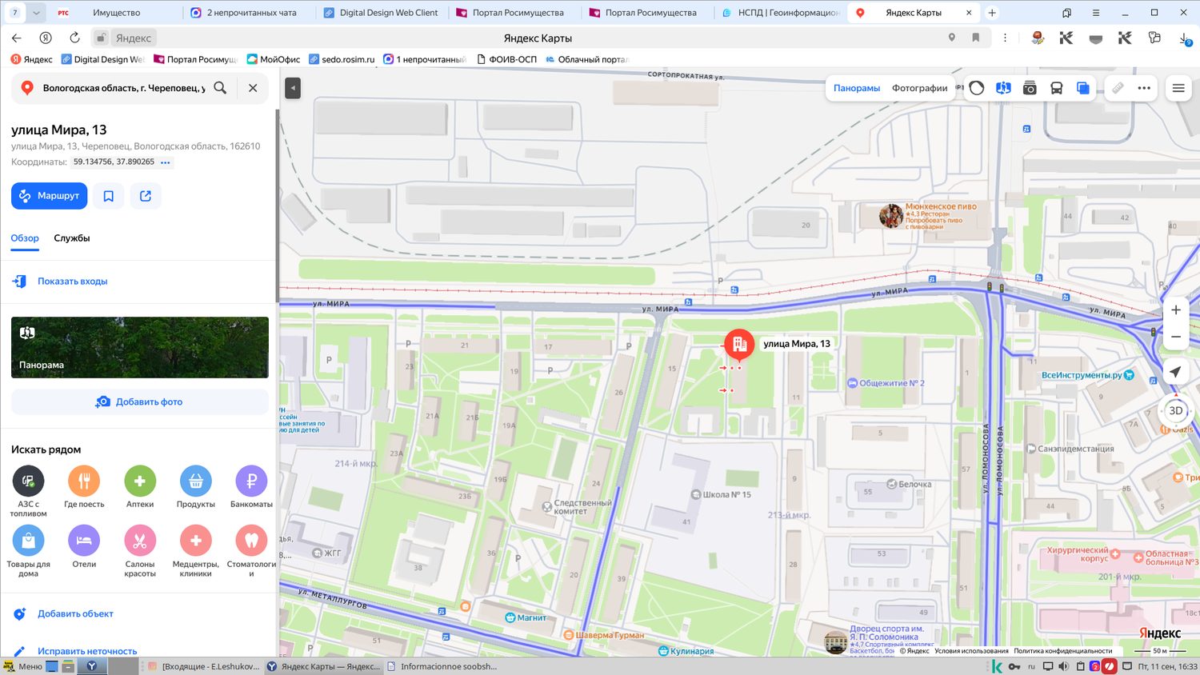Open a new browser tab
This screenshot has width=1200, height=675.
pos(992,13)
